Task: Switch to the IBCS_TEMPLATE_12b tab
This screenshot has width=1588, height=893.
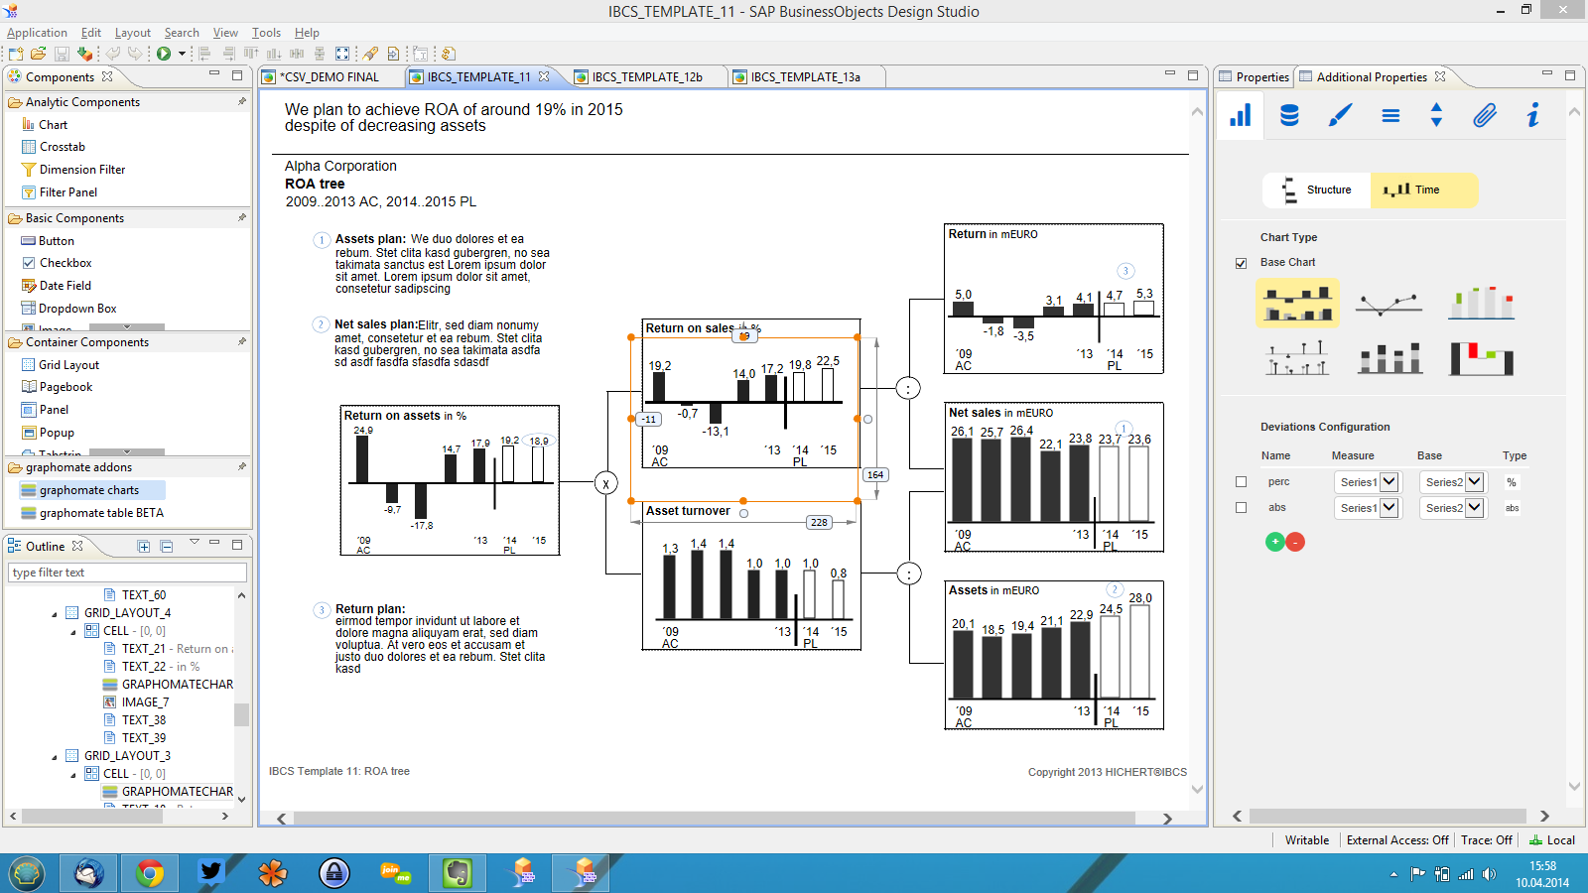Action: pyautogui.click(x=647, y=76)
